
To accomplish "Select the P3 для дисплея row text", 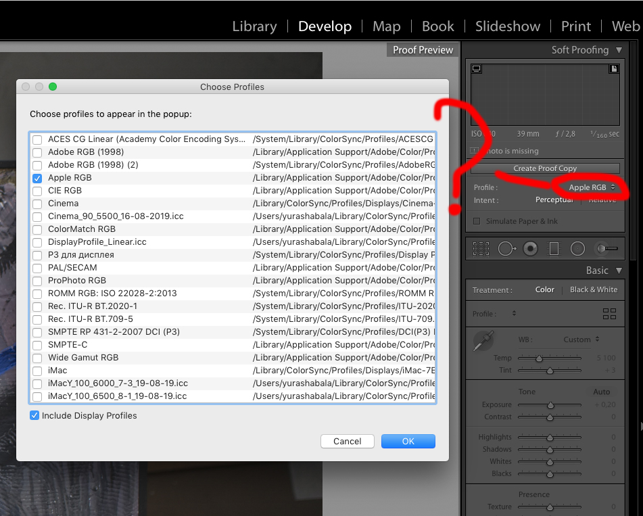I will point(80,255).
